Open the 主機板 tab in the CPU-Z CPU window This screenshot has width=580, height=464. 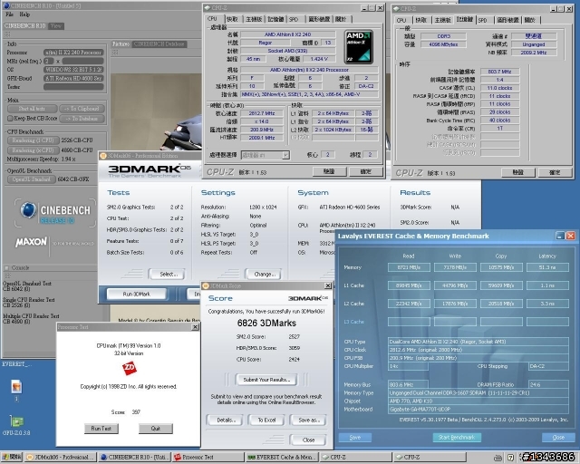pyautogui.click(x=254, y=19)
